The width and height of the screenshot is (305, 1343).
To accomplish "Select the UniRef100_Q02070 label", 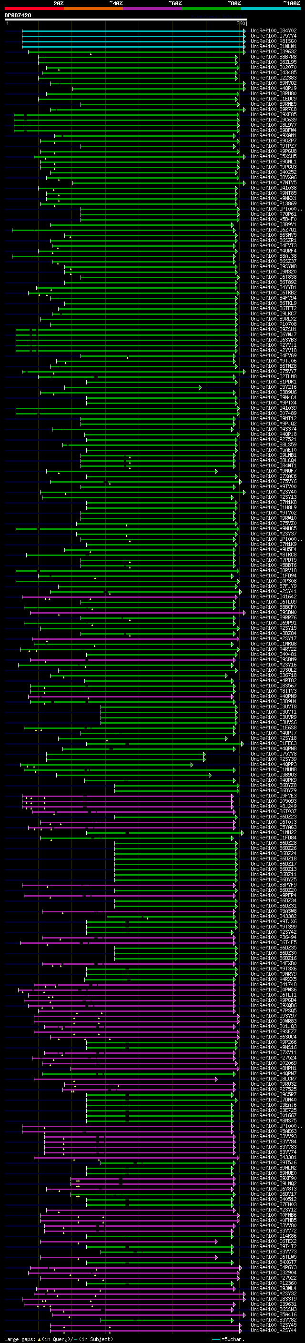I will point(273,67).
